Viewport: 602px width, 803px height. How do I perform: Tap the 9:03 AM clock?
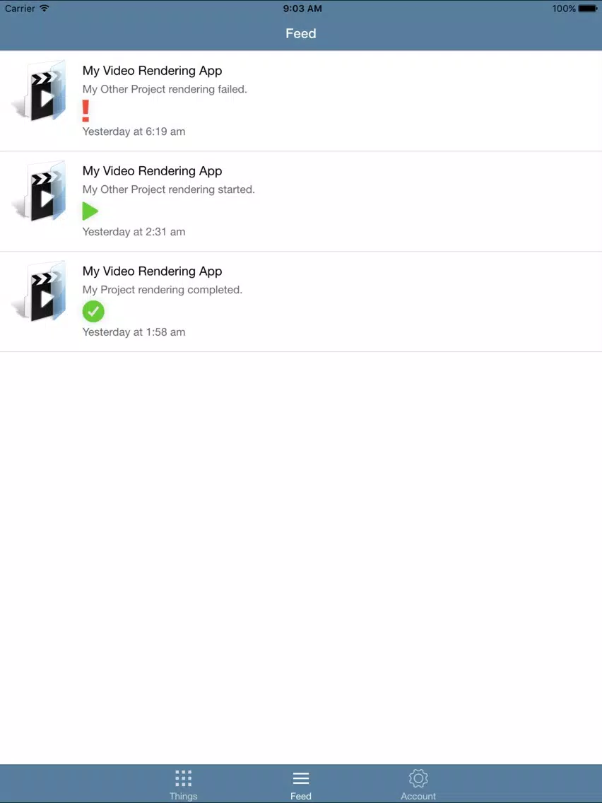coord(302,8)
